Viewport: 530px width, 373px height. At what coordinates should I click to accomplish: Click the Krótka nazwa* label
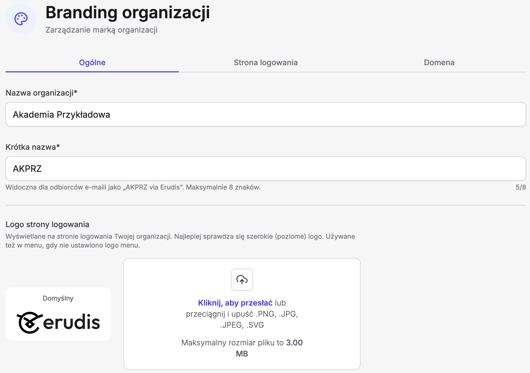pyautogui.click(x=33, y=147)
